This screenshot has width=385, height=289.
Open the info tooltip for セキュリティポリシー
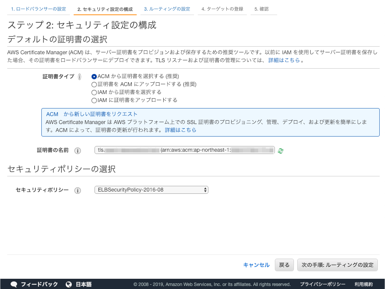click(x=78, y=190)
